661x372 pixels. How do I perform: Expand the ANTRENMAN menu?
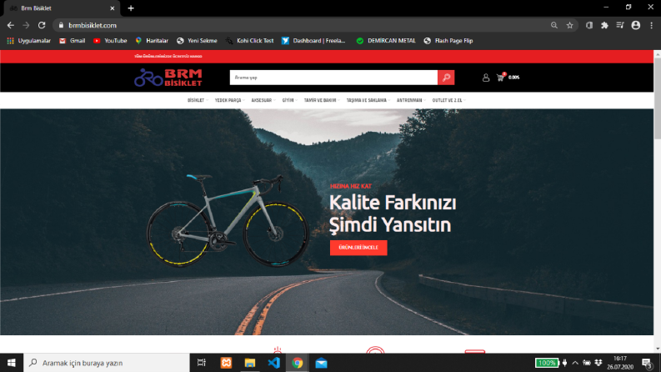[x=411, y=100]
